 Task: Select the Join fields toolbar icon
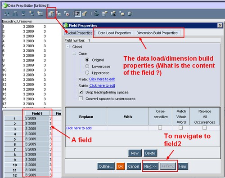23,13
